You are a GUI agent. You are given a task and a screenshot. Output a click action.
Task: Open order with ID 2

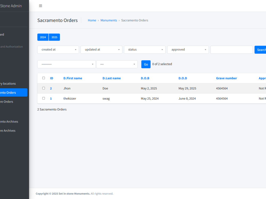point(51,88)
